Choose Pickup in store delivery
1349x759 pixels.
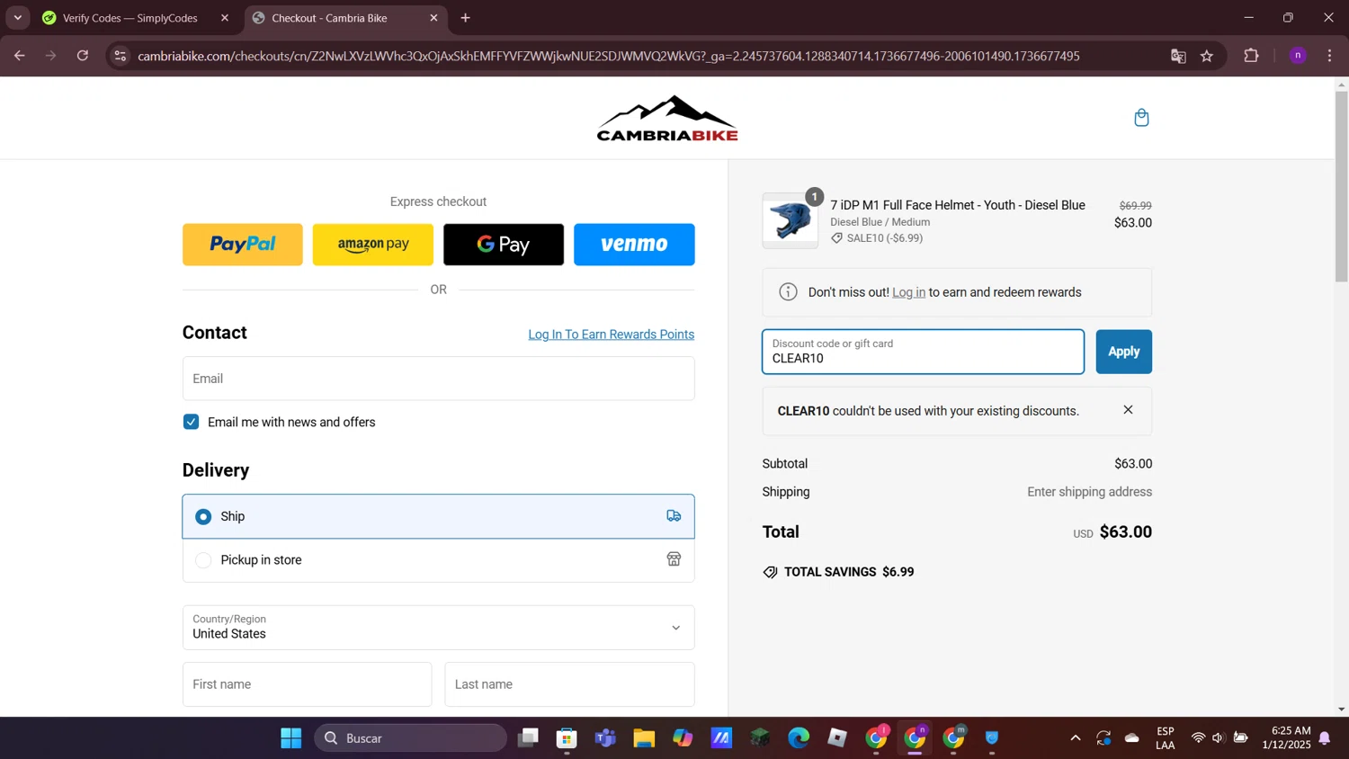click(x=438, y=560)
